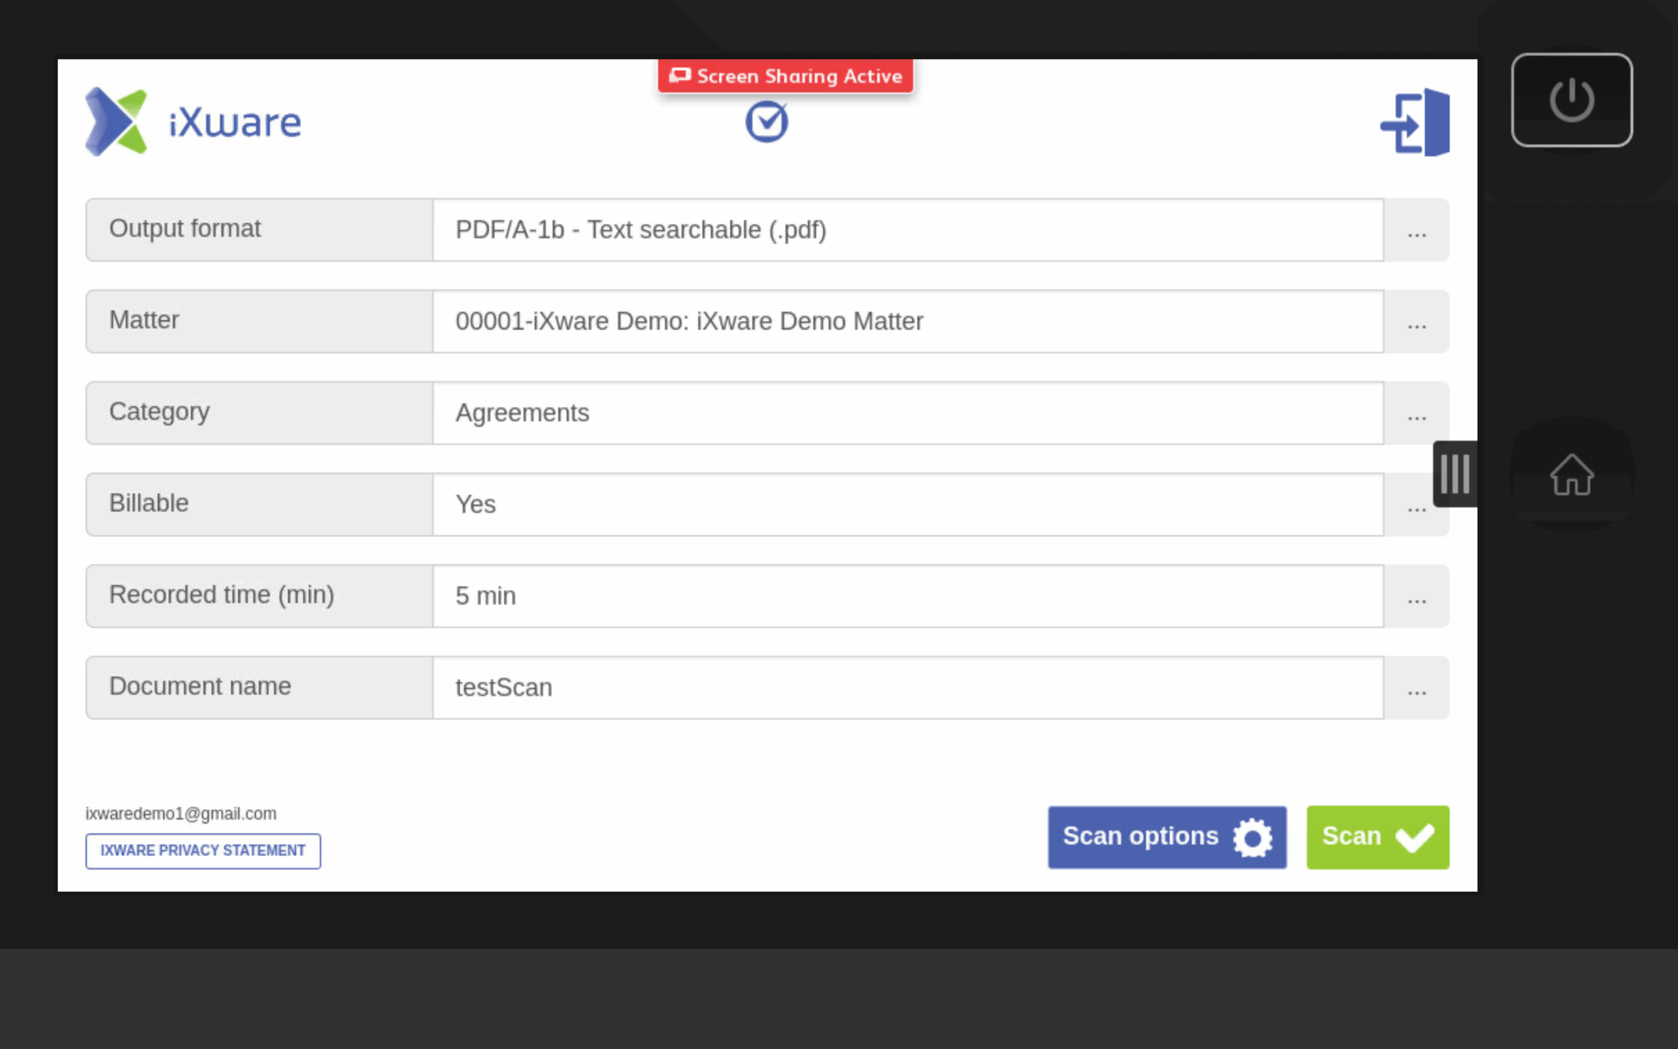Tap the Home icon on the right
Image resolution: width=1678 pixels, height=1049 pixels.
(x=1571, y=475)
